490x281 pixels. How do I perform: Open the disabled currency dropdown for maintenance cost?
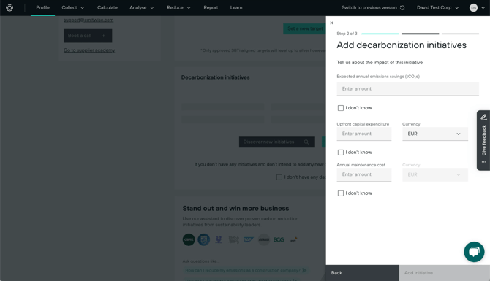coord(435,174)
